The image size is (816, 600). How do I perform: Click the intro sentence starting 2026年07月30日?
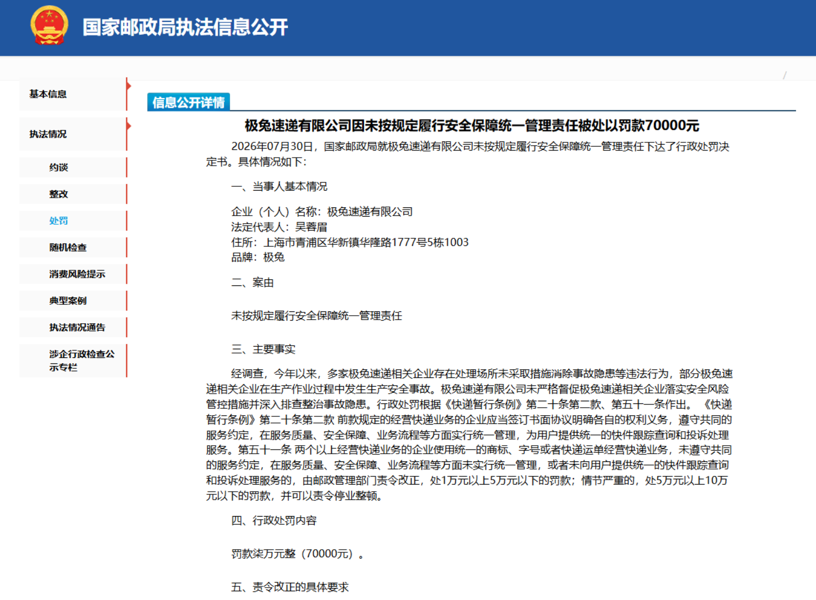(468, 154)
